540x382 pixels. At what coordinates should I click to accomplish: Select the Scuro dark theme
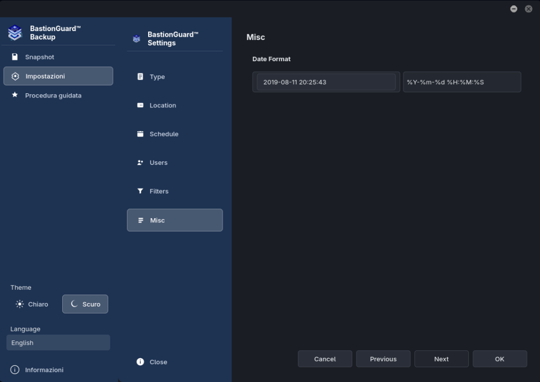tap(85, 304)
